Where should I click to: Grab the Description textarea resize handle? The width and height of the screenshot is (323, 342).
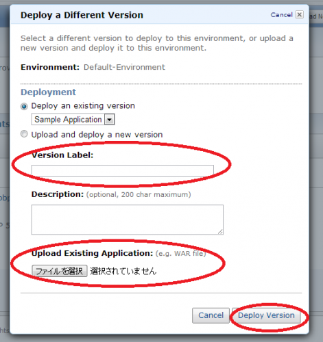pos(220,232)
